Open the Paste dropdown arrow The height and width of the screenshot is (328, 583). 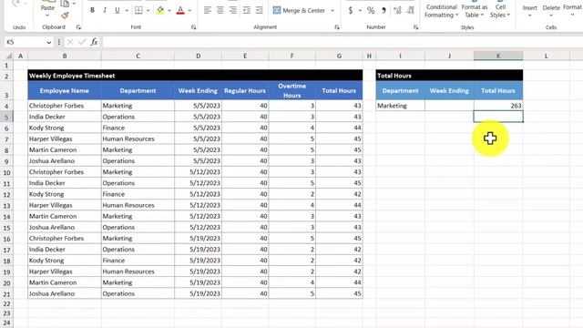(47, 15)
